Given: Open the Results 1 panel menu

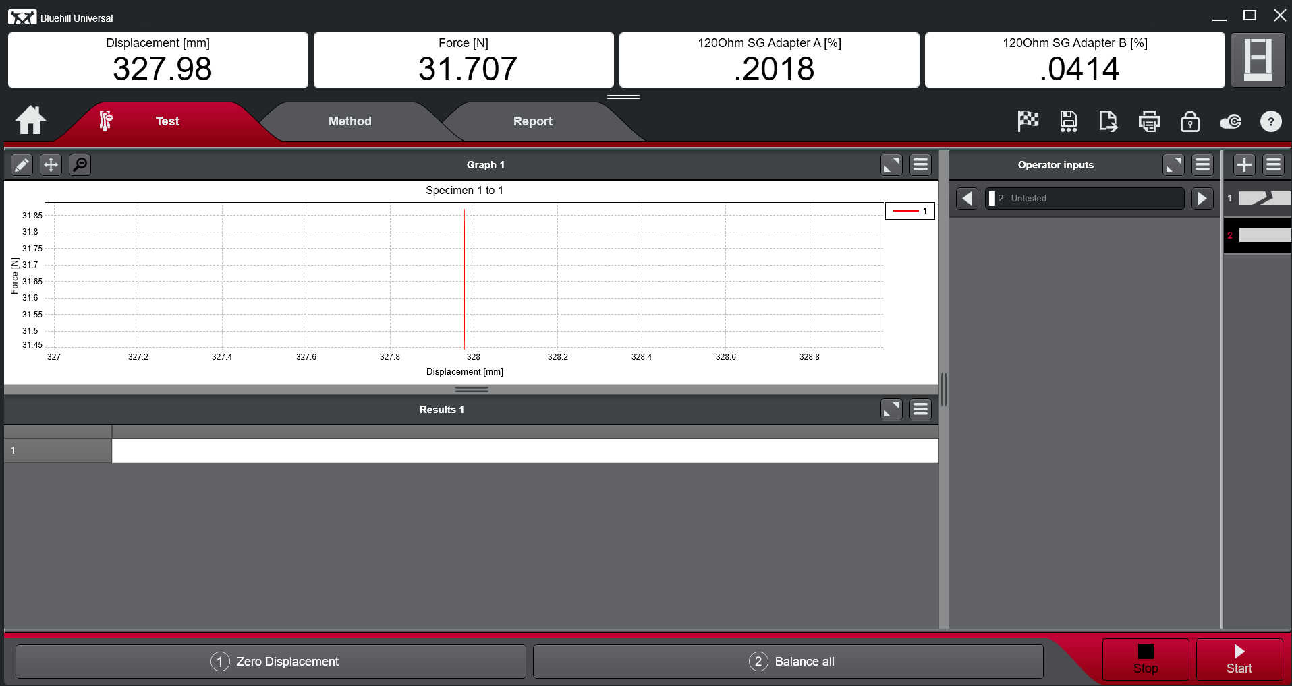Looking at the screenshot, I should (920, 409).
